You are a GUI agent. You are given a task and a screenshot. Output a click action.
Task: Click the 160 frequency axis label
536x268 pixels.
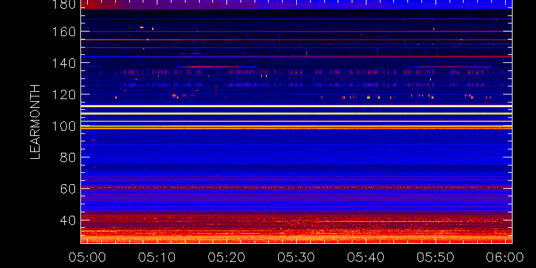coord(64,31)
